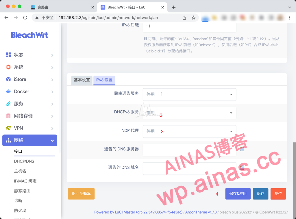Open DHCP/DNS in the sidebar

tap(24, 161)
